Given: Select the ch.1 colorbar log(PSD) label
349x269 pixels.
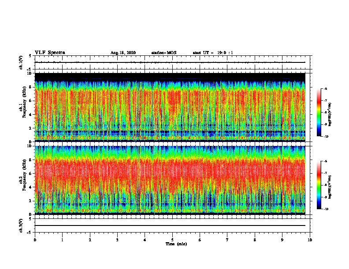Looking at the screenshot, I should click(330, 114).
